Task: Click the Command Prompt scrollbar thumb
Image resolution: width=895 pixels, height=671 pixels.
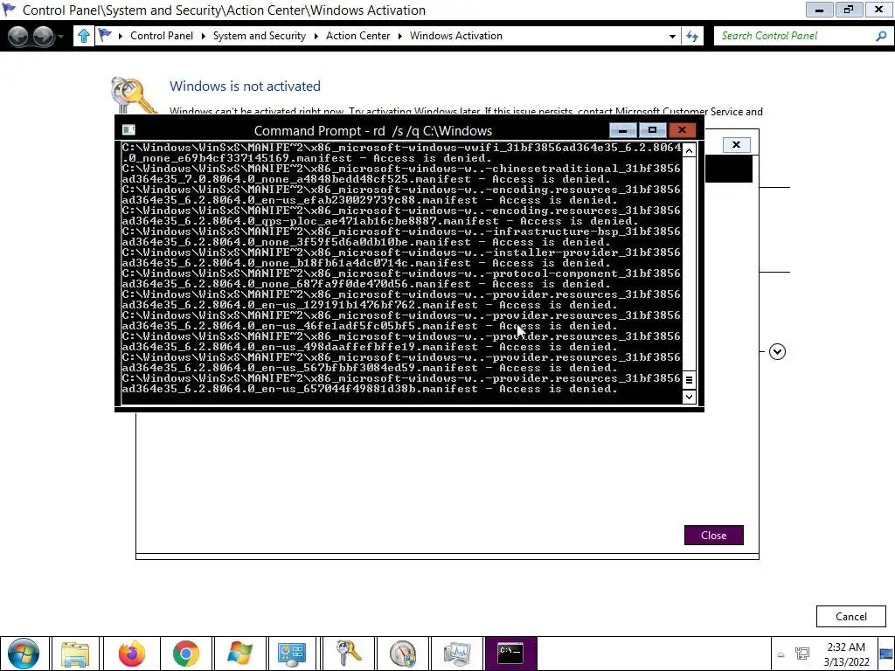Action: (x=689, y=379)
